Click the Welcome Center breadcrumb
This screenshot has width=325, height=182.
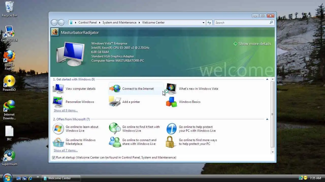click(x=153, y=22)
